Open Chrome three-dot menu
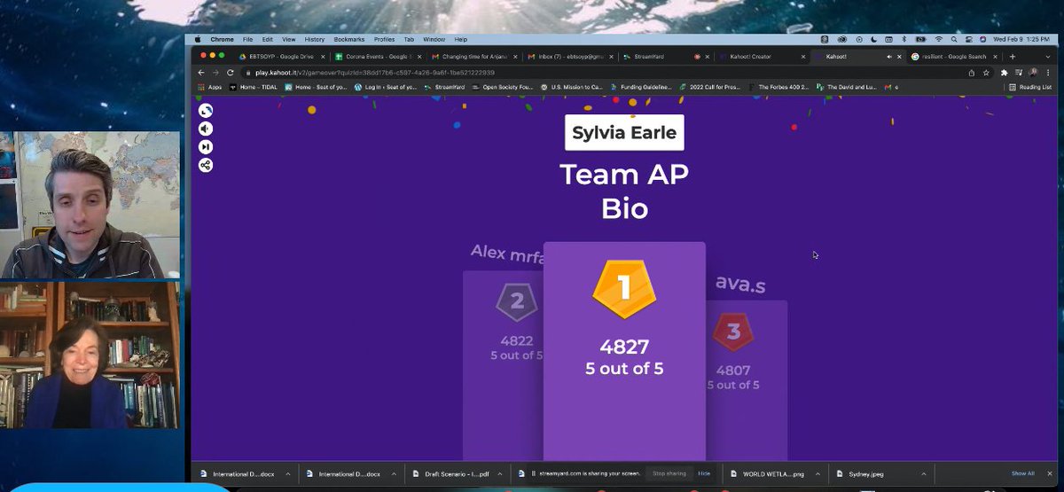The width and height of the screenshot is (1064, 492). point(1047,73)
